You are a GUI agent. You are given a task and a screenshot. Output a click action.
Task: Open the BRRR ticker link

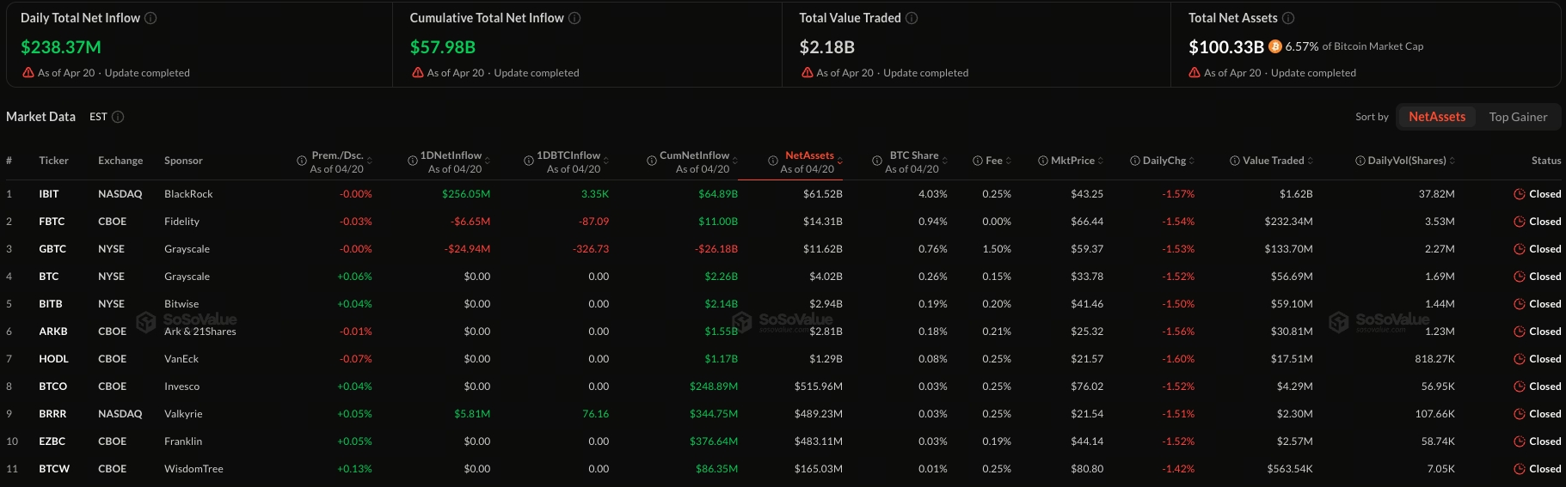52,414
